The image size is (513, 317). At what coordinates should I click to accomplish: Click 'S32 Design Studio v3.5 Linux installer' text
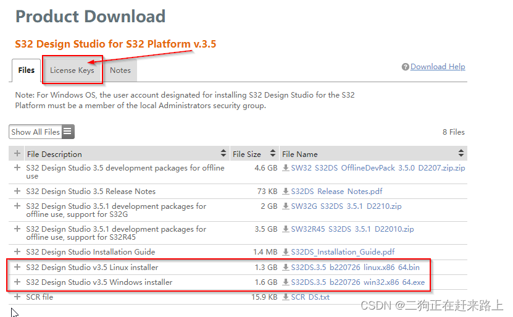coord(92,268)
